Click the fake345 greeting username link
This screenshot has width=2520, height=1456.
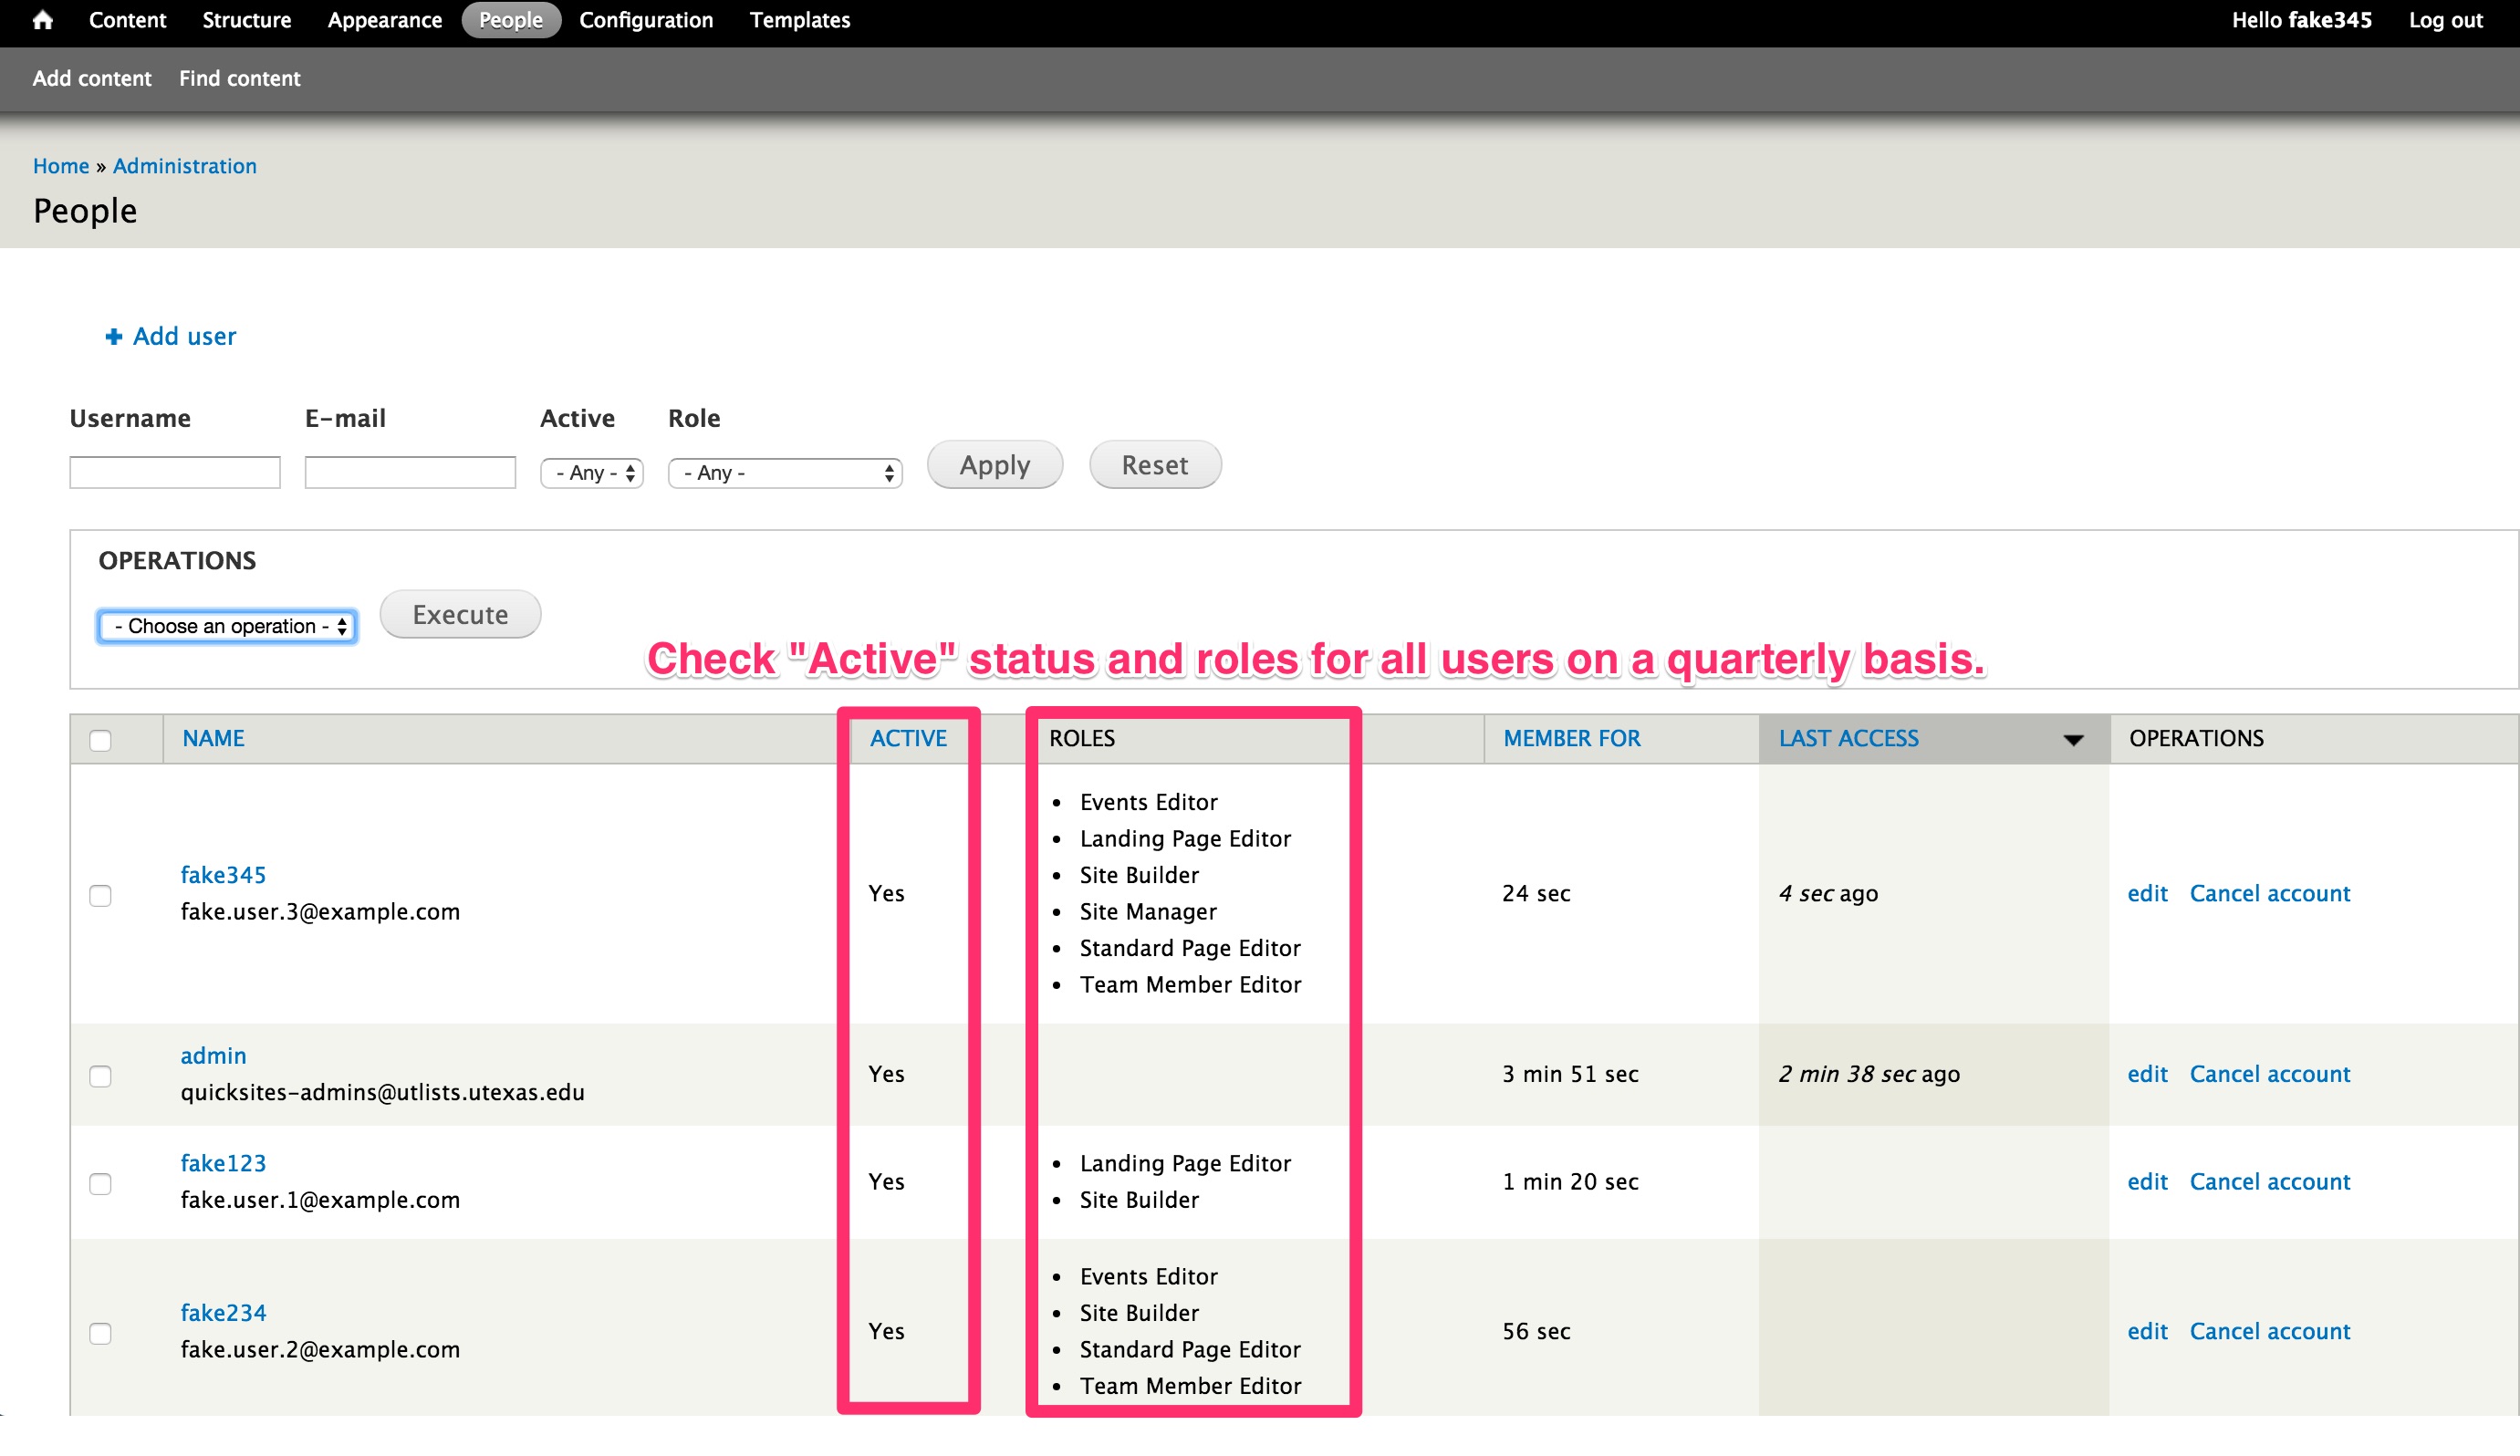2329,20
